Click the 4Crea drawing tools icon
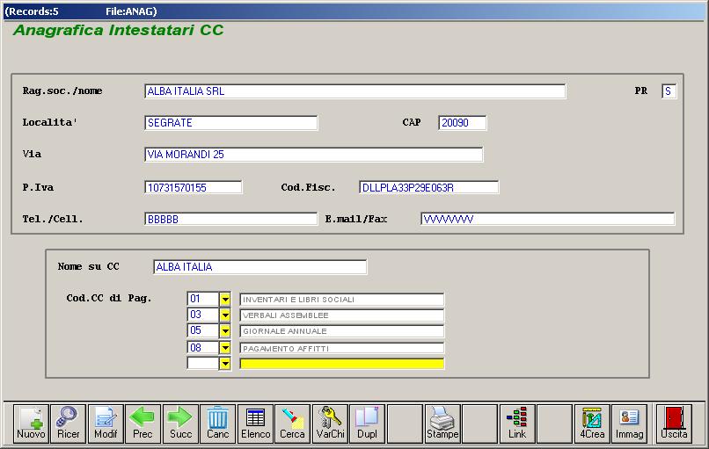The image size is (709, 449). tap(592, 424)
